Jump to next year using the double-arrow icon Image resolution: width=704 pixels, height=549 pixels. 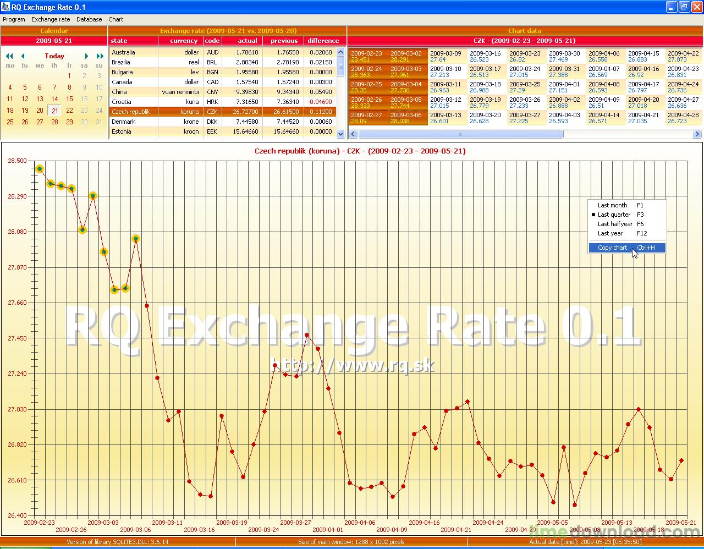[x=99, y=56]
